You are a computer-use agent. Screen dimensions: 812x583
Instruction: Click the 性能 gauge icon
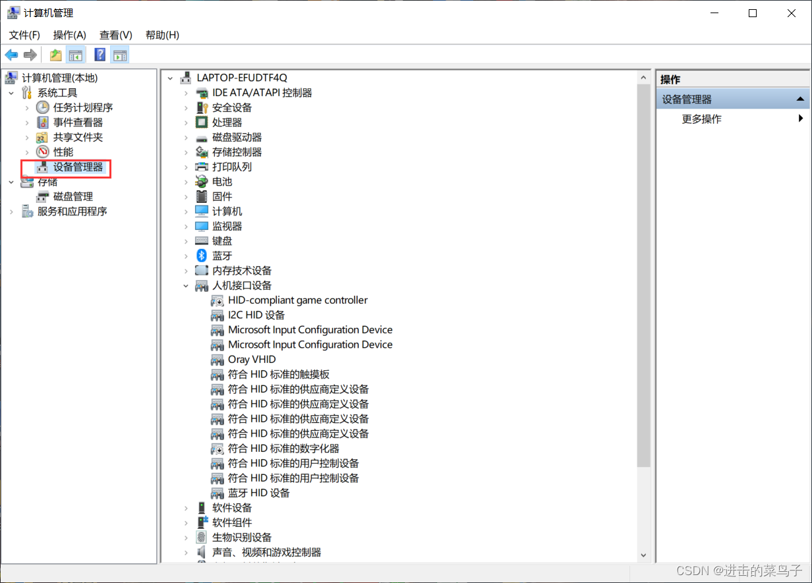[x=42, y=152]
